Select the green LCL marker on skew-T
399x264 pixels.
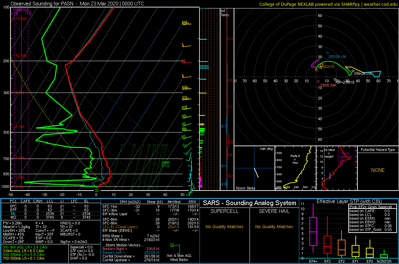(166, 164)
